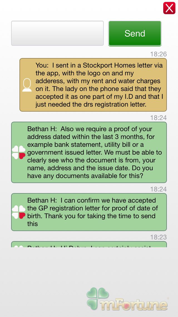The image size is (178, 317).
Task: Tap the partially visible message from 18:23
Action: coord(89,244)
